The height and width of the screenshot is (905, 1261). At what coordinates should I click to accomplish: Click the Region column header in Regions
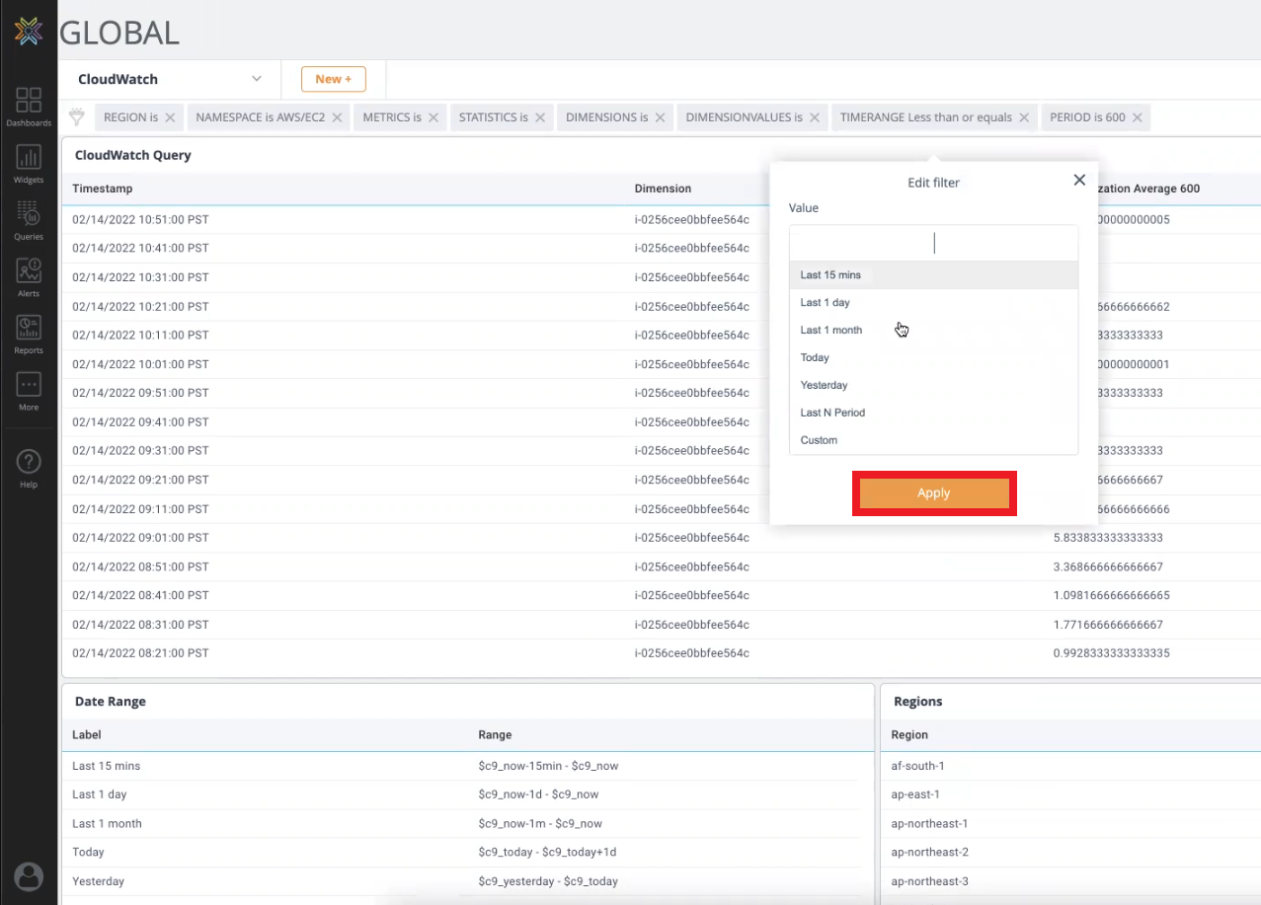pyautogui.click(x=909, y=735)
